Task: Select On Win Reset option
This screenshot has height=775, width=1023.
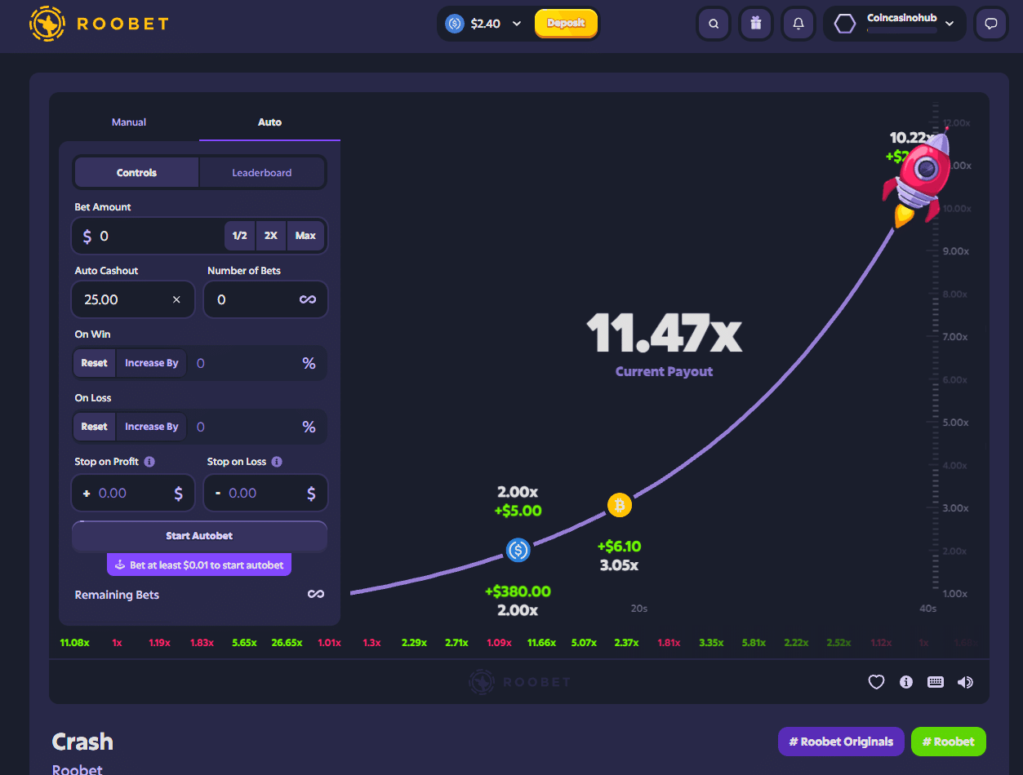Action: click(x=94, y=363)
